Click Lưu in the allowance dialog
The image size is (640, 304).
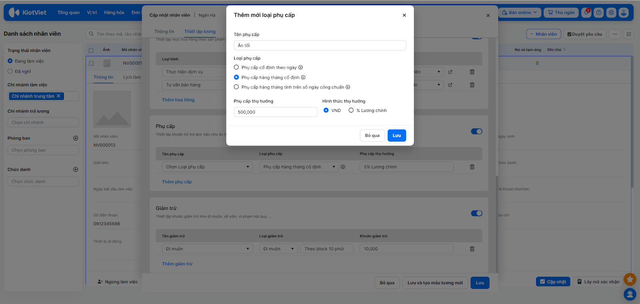(x=396, y=136)
